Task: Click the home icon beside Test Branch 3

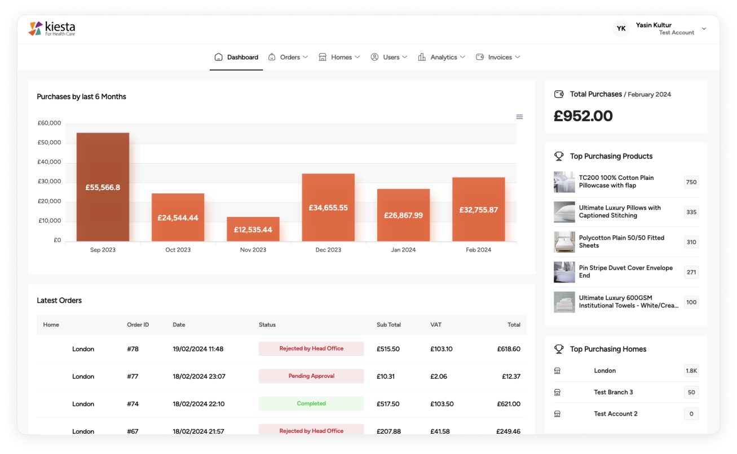Action: tap(557, 392)
